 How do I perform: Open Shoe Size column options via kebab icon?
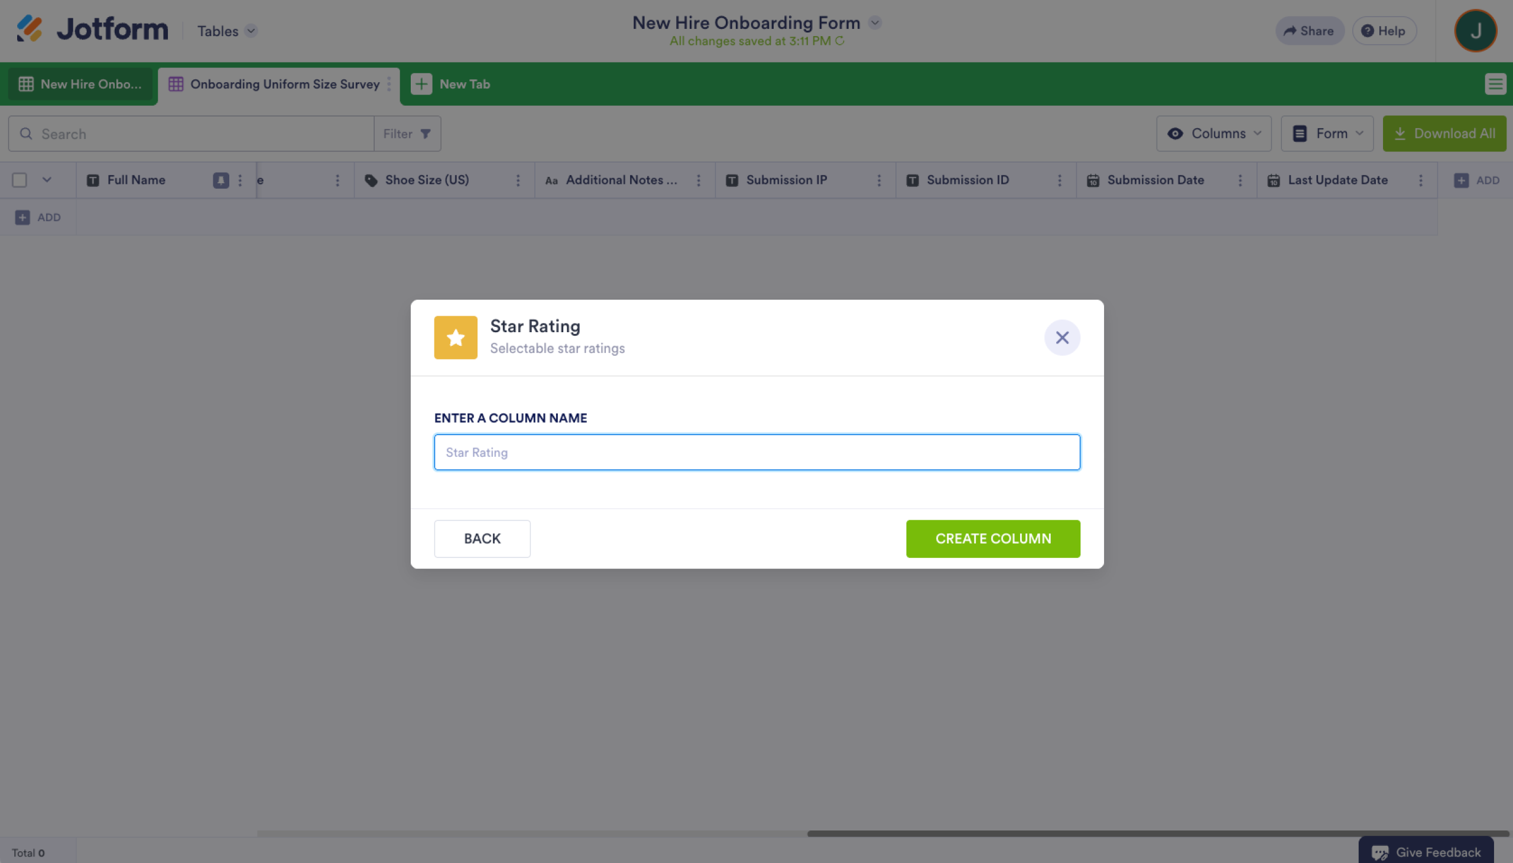(x=518, y=180)
